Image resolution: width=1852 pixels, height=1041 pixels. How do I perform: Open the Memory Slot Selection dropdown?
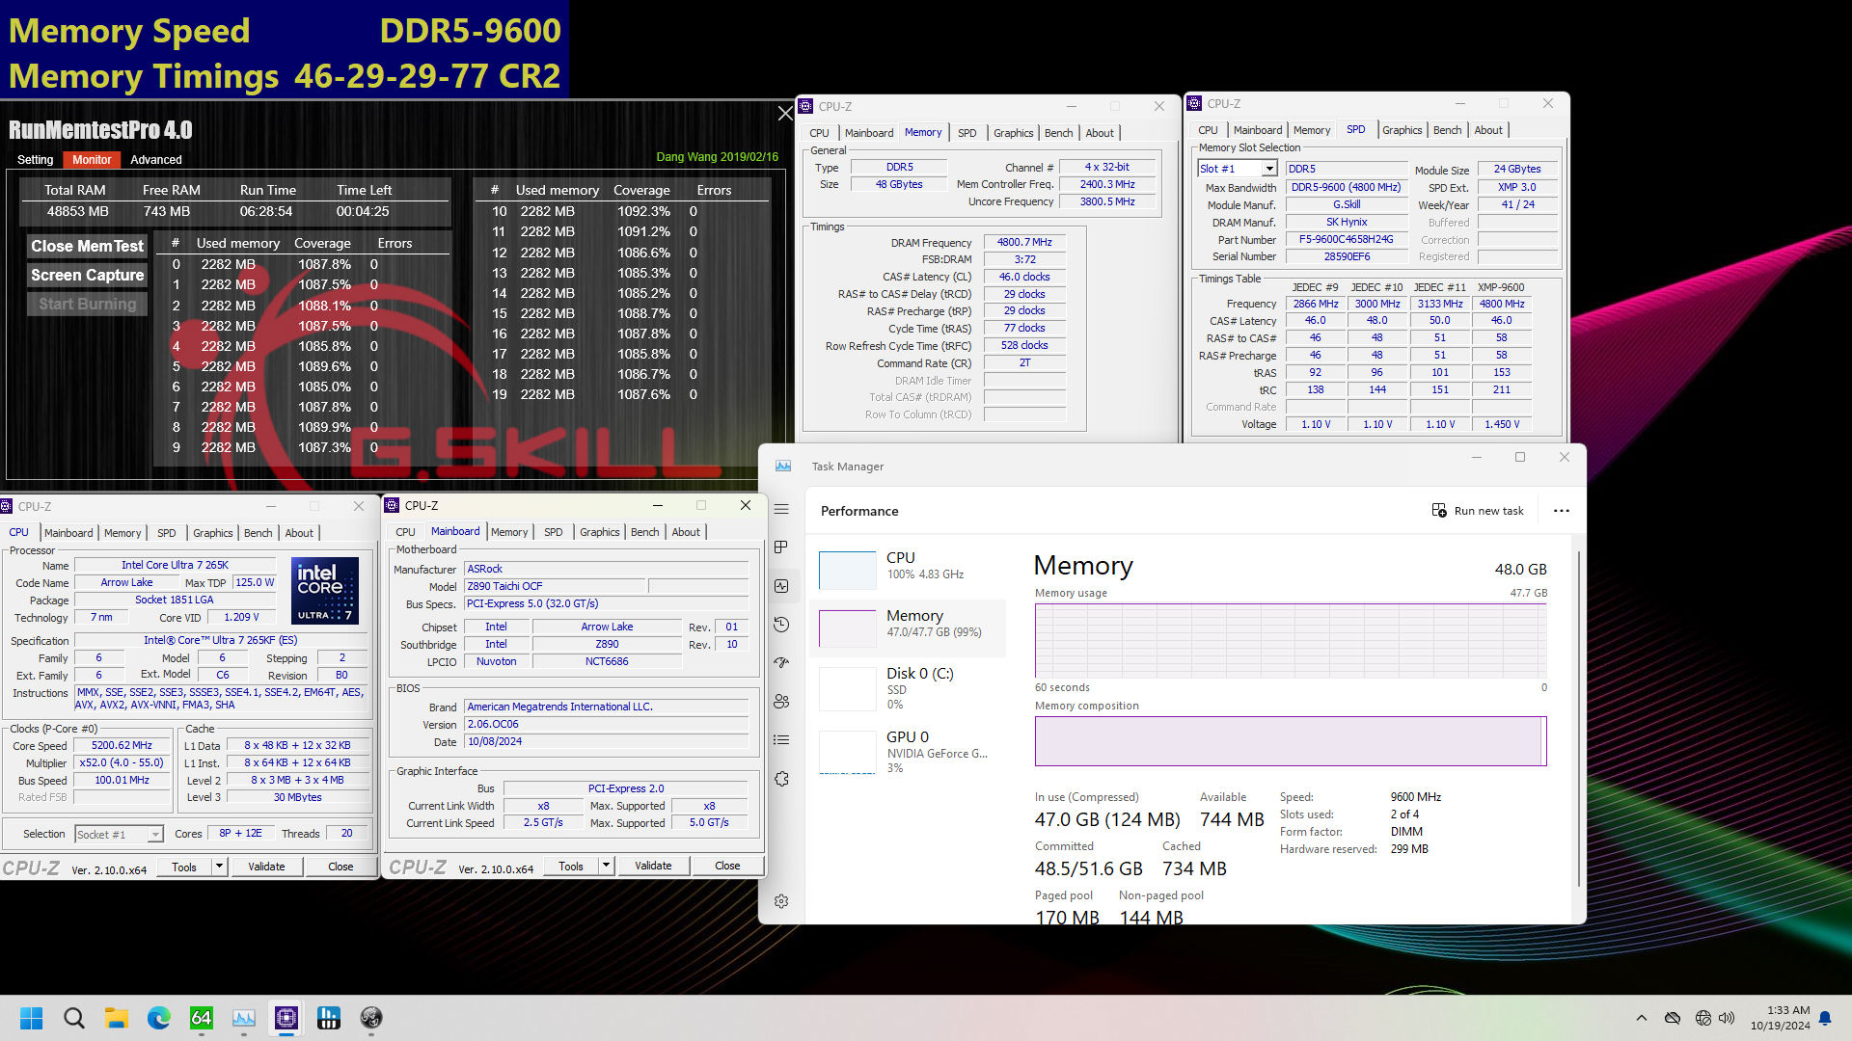click(x=1272, y=168)
